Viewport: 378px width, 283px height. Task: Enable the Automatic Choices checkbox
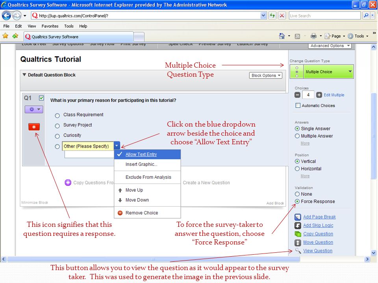coord(298,105)
